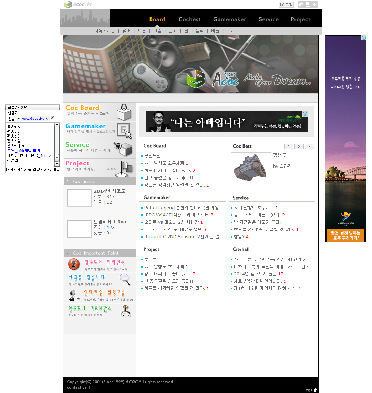Open '오타쿠 vs 미소녀 2차 체험판' post
372x393 pixels.
(x=171, y=222)
